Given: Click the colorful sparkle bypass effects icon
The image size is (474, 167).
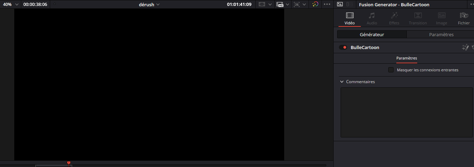Looking at the screenshot, I should 315,5.
